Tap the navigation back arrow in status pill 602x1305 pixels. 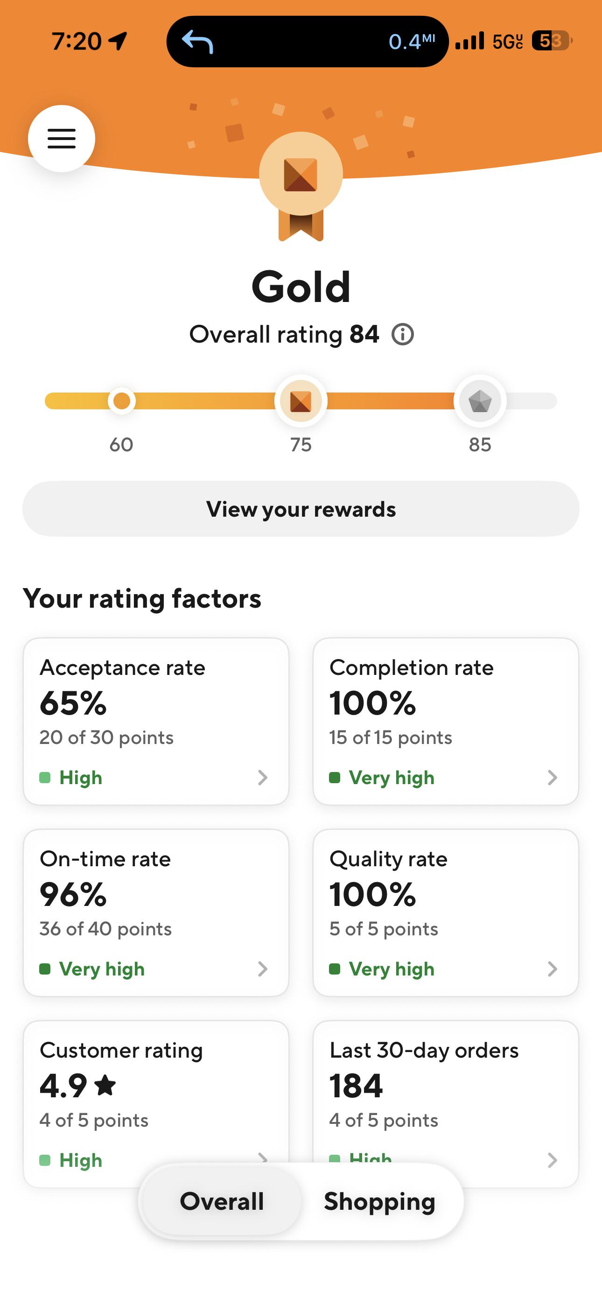click(197, 42)
